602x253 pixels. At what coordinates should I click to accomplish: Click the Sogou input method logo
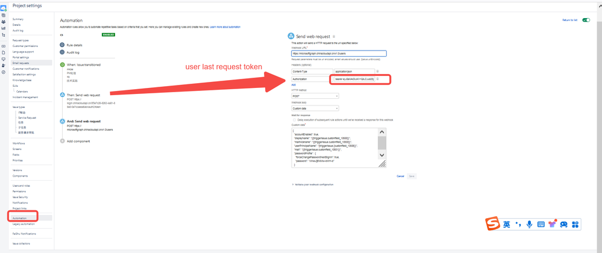pos(494,224)
